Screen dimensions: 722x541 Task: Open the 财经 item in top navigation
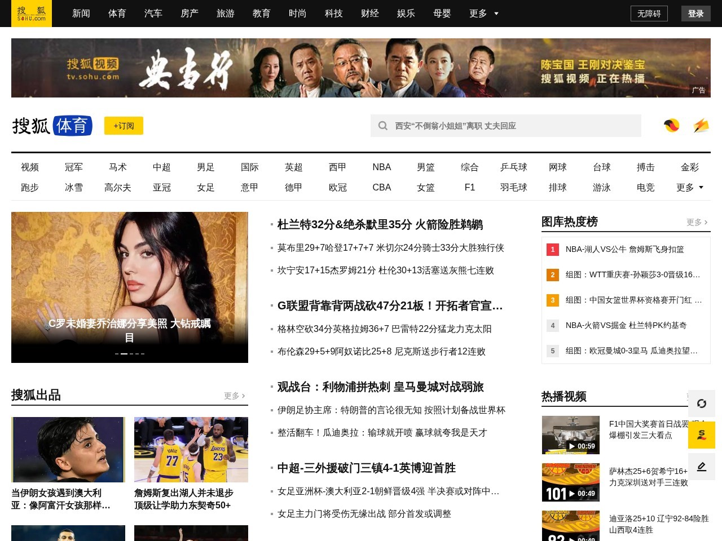point(369,14)
